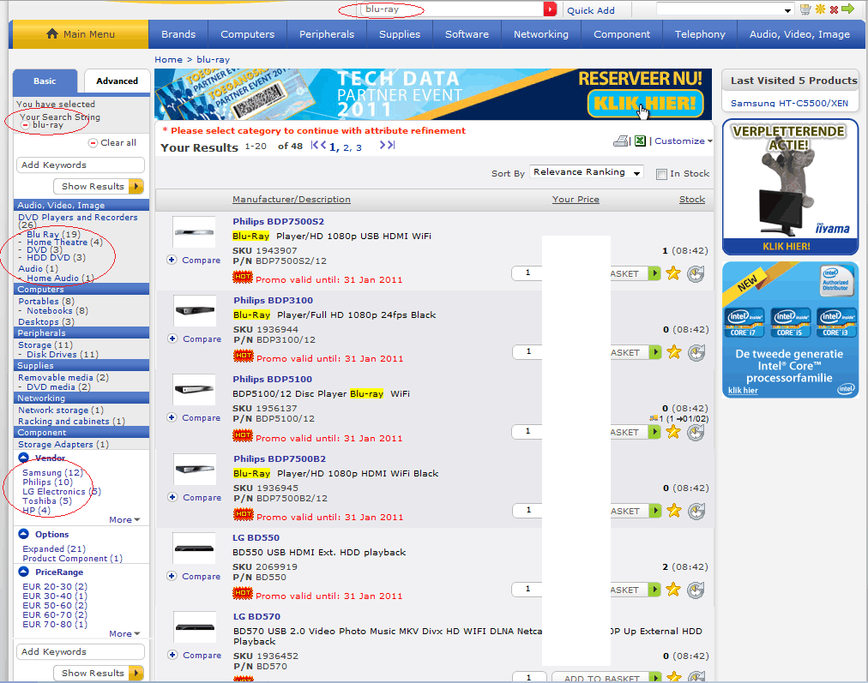Open the Peripherals menu
Image resolution: width=868 pixels, height=683 pixels.
tap(327, 34)
